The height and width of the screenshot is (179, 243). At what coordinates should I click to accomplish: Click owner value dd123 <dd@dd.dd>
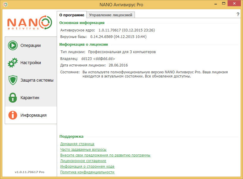[x=98, y=59]
